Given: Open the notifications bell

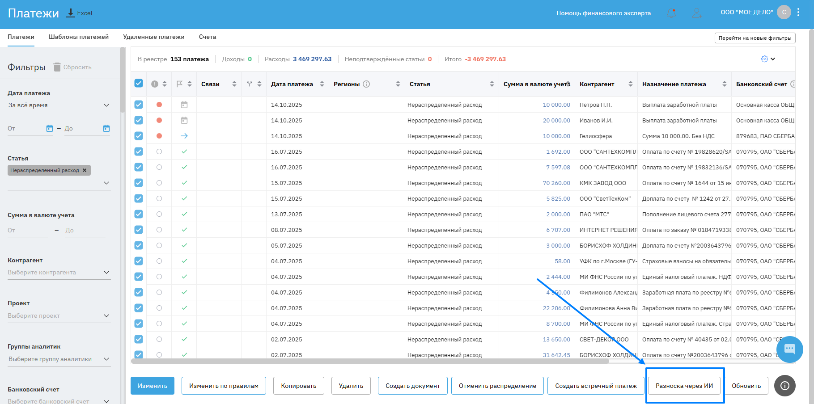Looking at the screenshot, I should coord(671,13).
